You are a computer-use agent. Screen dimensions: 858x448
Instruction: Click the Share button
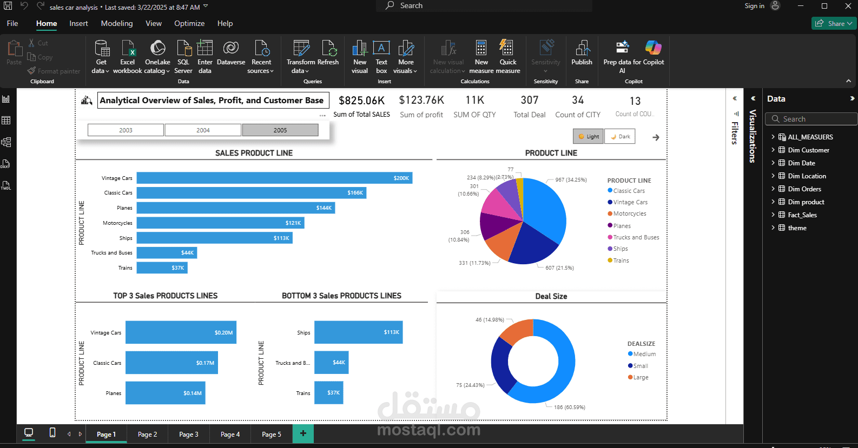tap(834, 23)
